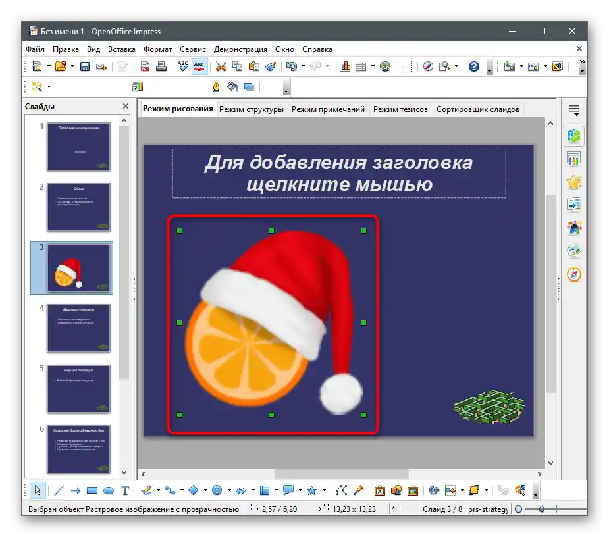609x537 pixels.
Task: Switch to Сортировщик слайдов tab
Action: [x=478, y=109]
